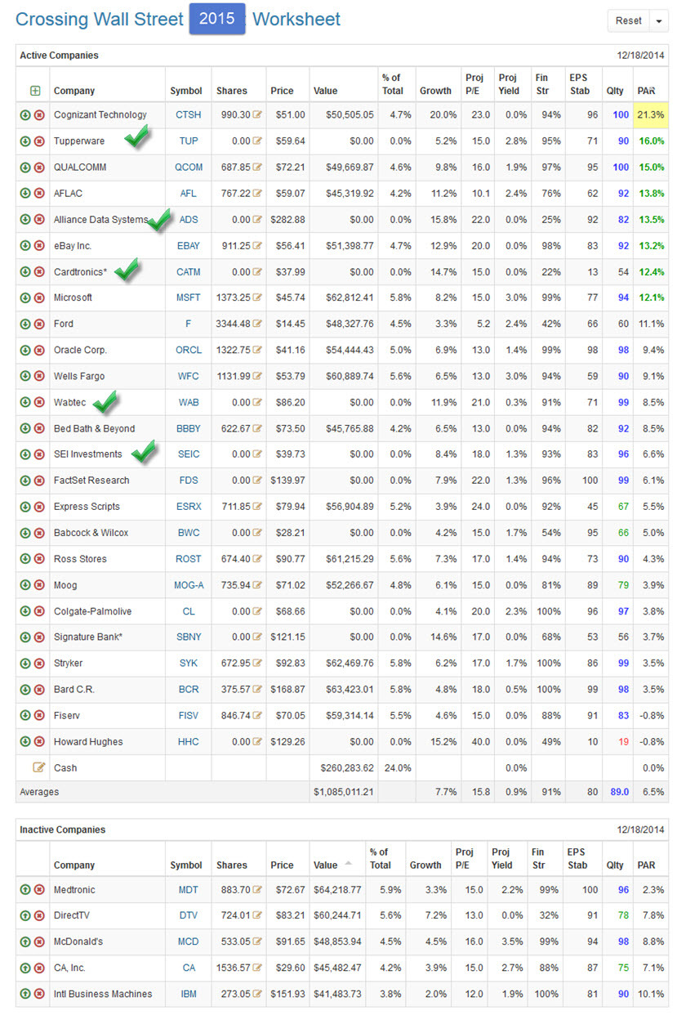Activate Intl Business Machines via green arrow
The image size is (686, 1015).
[26, 995]
